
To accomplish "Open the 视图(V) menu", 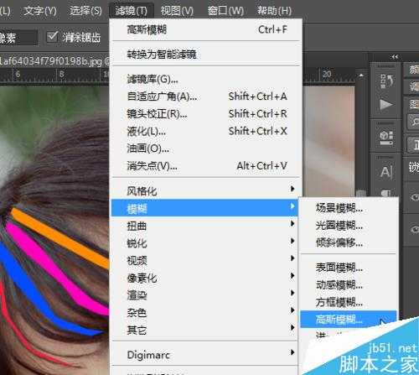I will click(177, 11).
